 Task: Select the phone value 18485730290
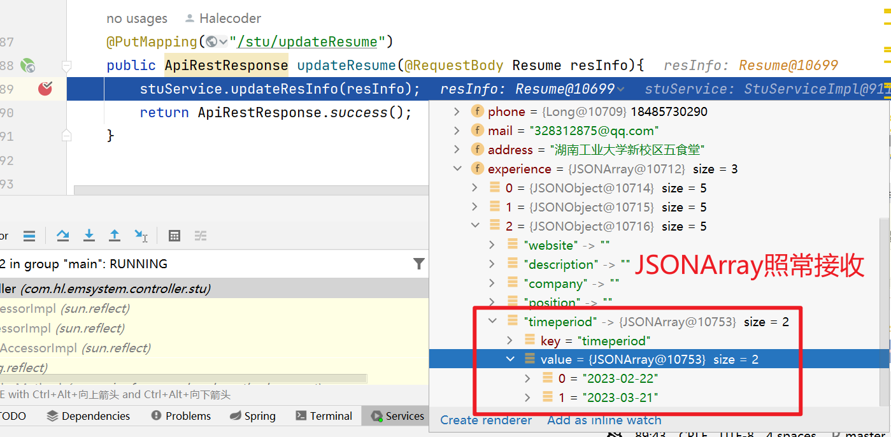point(669,111)
